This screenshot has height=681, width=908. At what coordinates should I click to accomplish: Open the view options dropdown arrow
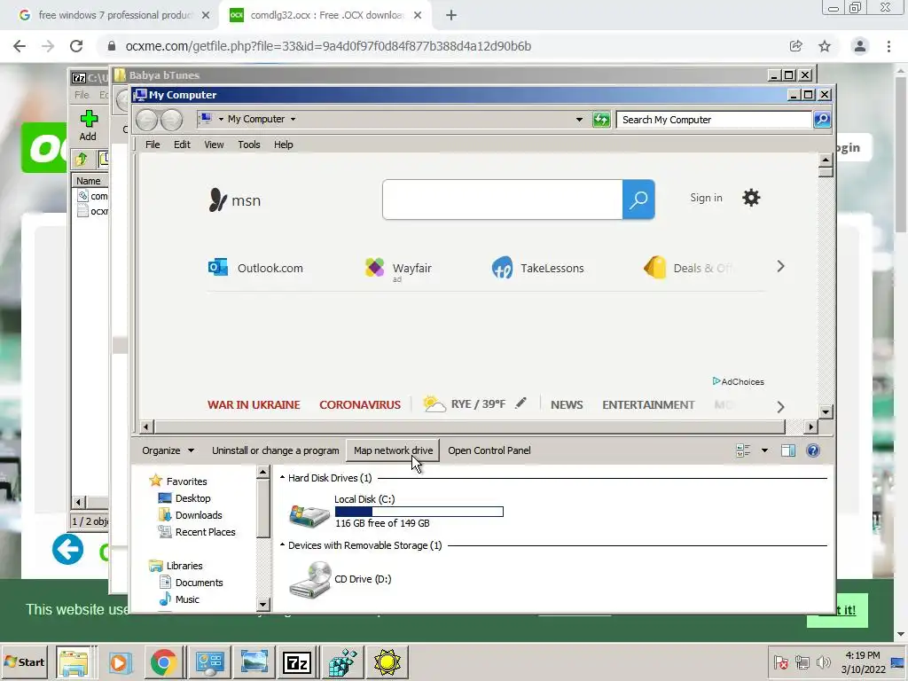tap(764, 450)
